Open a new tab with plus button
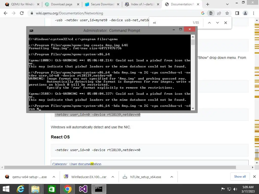259x194 pixels. 208,4
